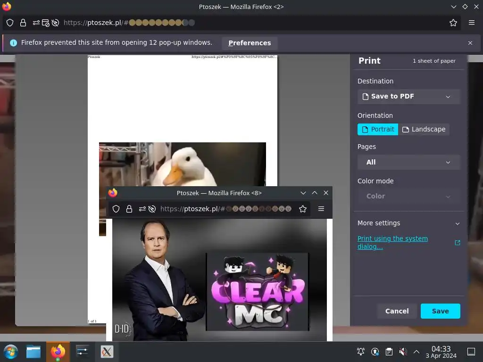This screenshot has height=362, width=483.
Task: Open the hamburger menu in main Firefox window
Action: pos(471,23)
